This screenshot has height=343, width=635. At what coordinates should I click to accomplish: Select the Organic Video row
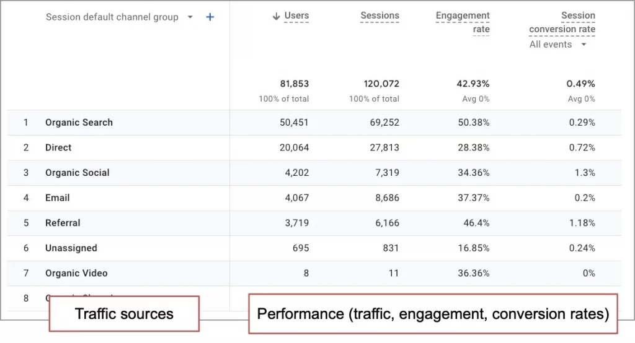[x=76, y=273]
